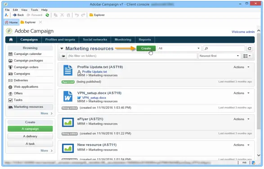Open the list view mode dropdown

pos(247,56)
